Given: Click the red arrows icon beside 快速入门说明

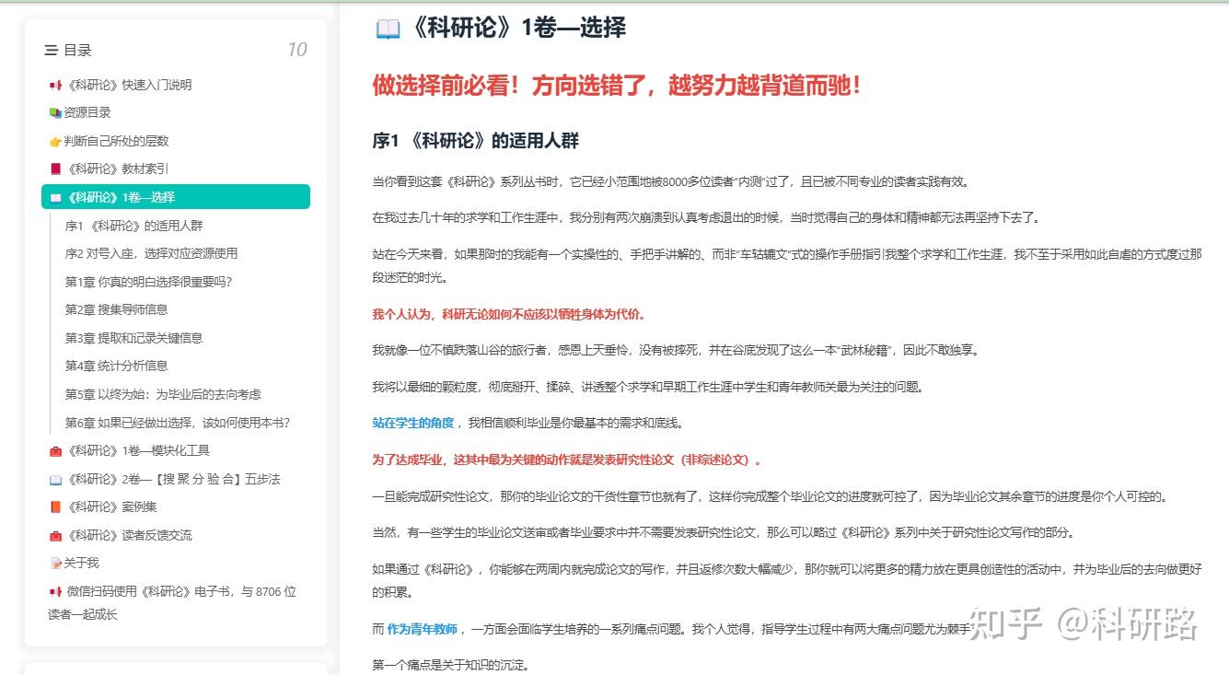Looking at the screenshot, I should (x=56, y=84).
